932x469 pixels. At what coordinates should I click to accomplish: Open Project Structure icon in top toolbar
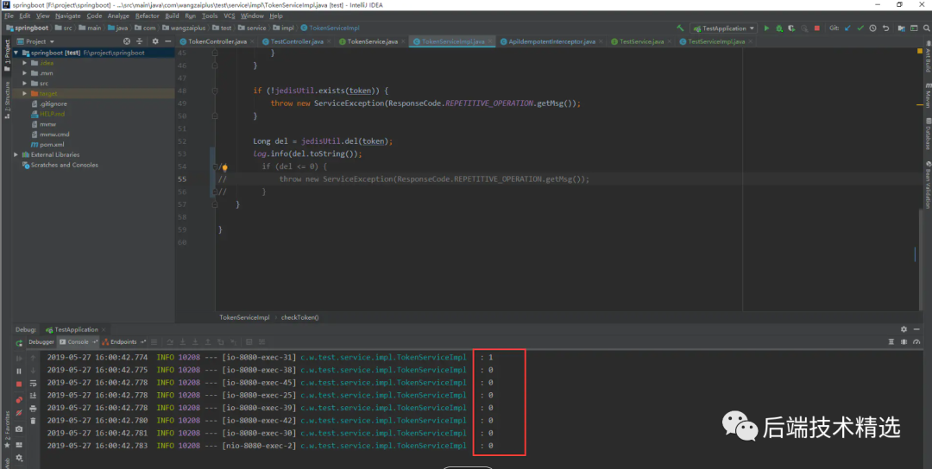tap(902, 28)
